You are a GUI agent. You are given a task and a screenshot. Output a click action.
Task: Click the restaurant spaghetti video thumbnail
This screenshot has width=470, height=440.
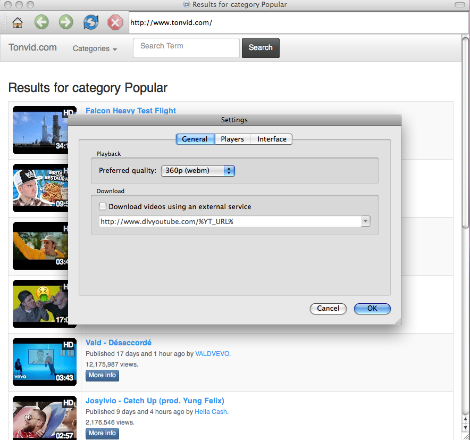coord(40,188)
